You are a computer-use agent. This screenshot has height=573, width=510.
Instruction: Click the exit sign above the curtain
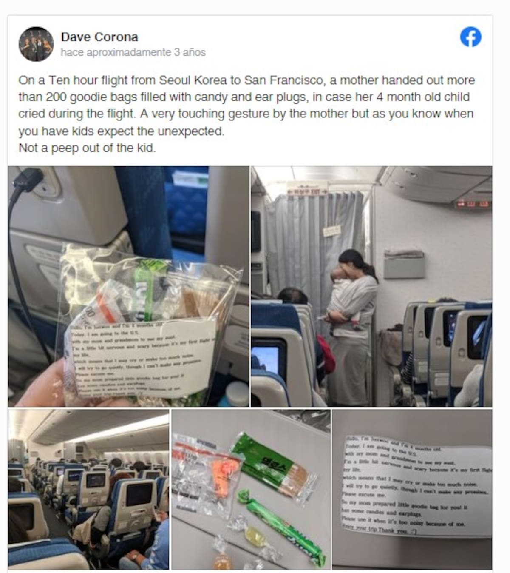click(307, 191)
